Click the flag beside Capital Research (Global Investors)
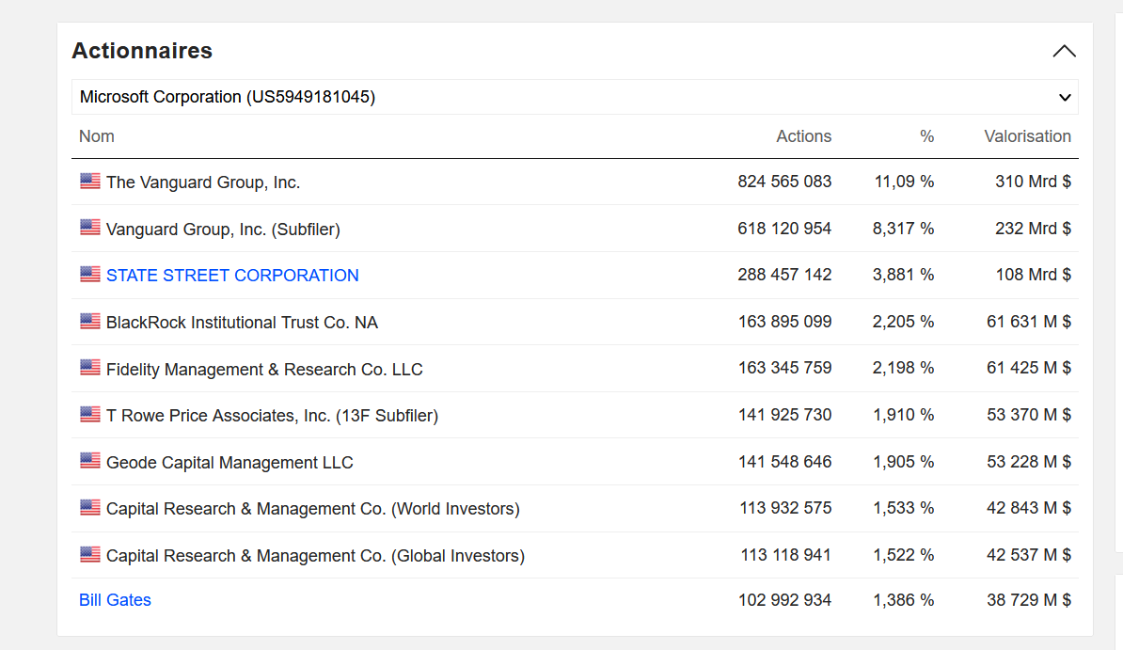Viewport: 1123px width, 650px height. pyautogui.click(x=90, y=553)
